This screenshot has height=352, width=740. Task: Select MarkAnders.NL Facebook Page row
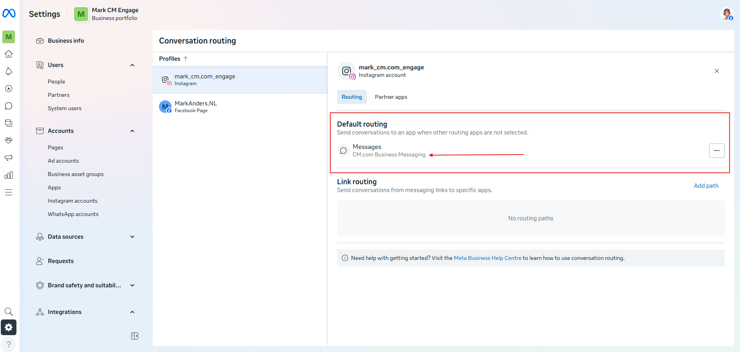(x=240, y=107)
